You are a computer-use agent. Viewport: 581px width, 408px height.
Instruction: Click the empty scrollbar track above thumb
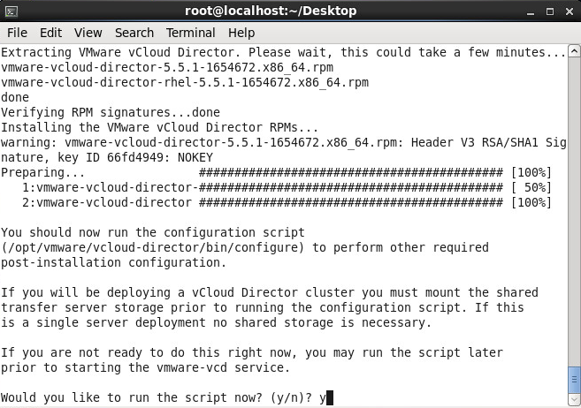(574, 211)
